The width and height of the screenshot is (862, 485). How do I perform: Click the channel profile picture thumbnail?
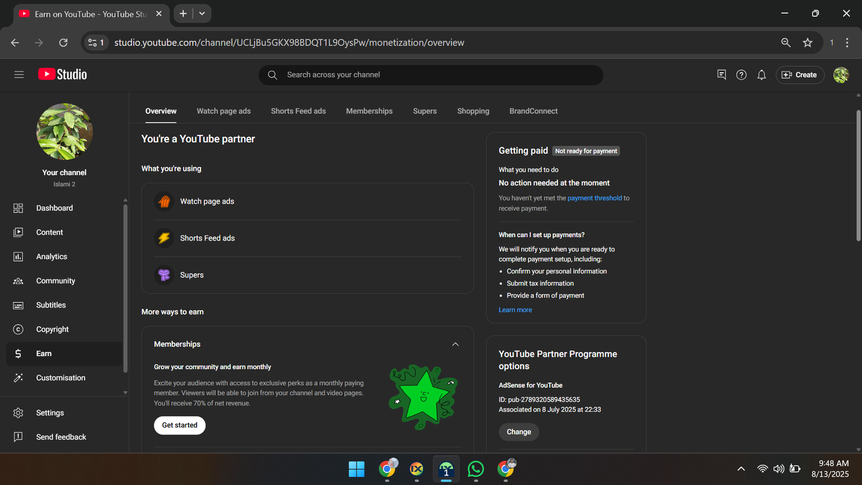click(65, 131)
